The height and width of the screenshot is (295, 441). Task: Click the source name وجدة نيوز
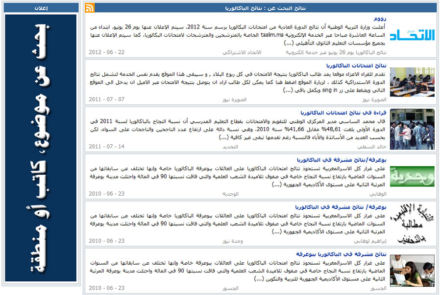point(233,241)
